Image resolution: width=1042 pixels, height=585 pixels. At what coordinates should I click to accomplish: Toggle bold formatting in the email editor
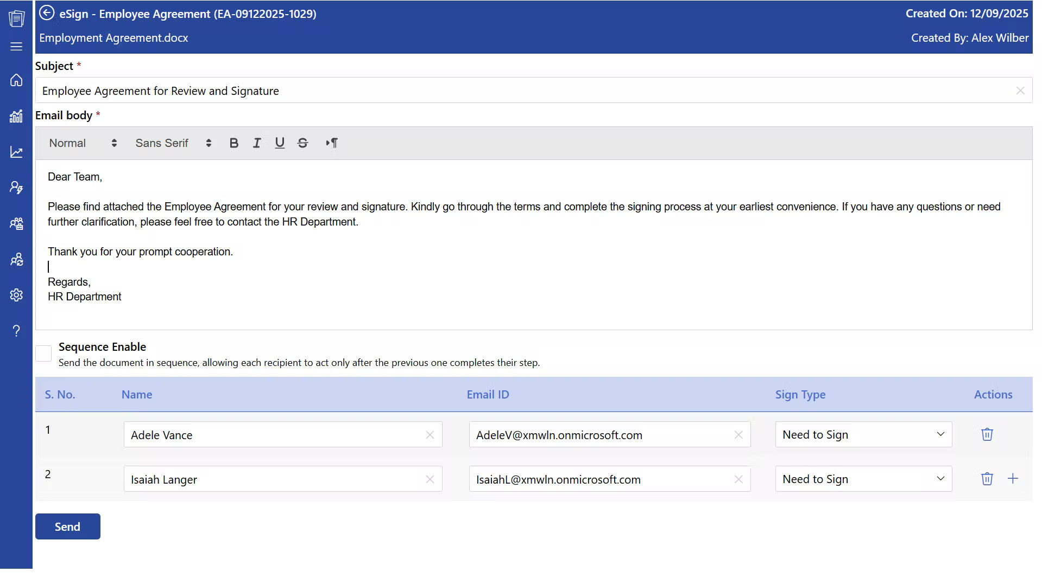click(234, 143)
